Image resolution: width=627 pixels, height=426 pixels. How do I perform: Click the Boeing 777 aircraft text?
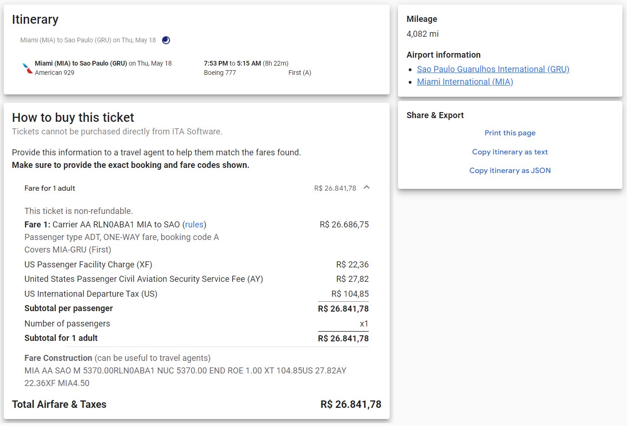tap(220, 73)
